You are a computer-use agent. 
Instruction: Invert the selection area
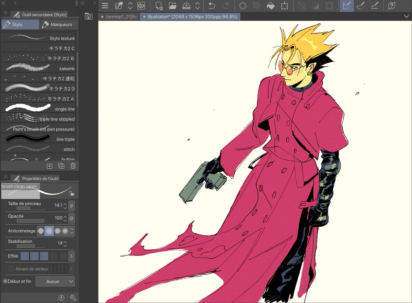(x=315, y=6)
